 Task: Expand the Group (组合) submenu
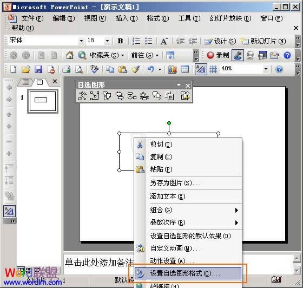[x=188, y=210]
